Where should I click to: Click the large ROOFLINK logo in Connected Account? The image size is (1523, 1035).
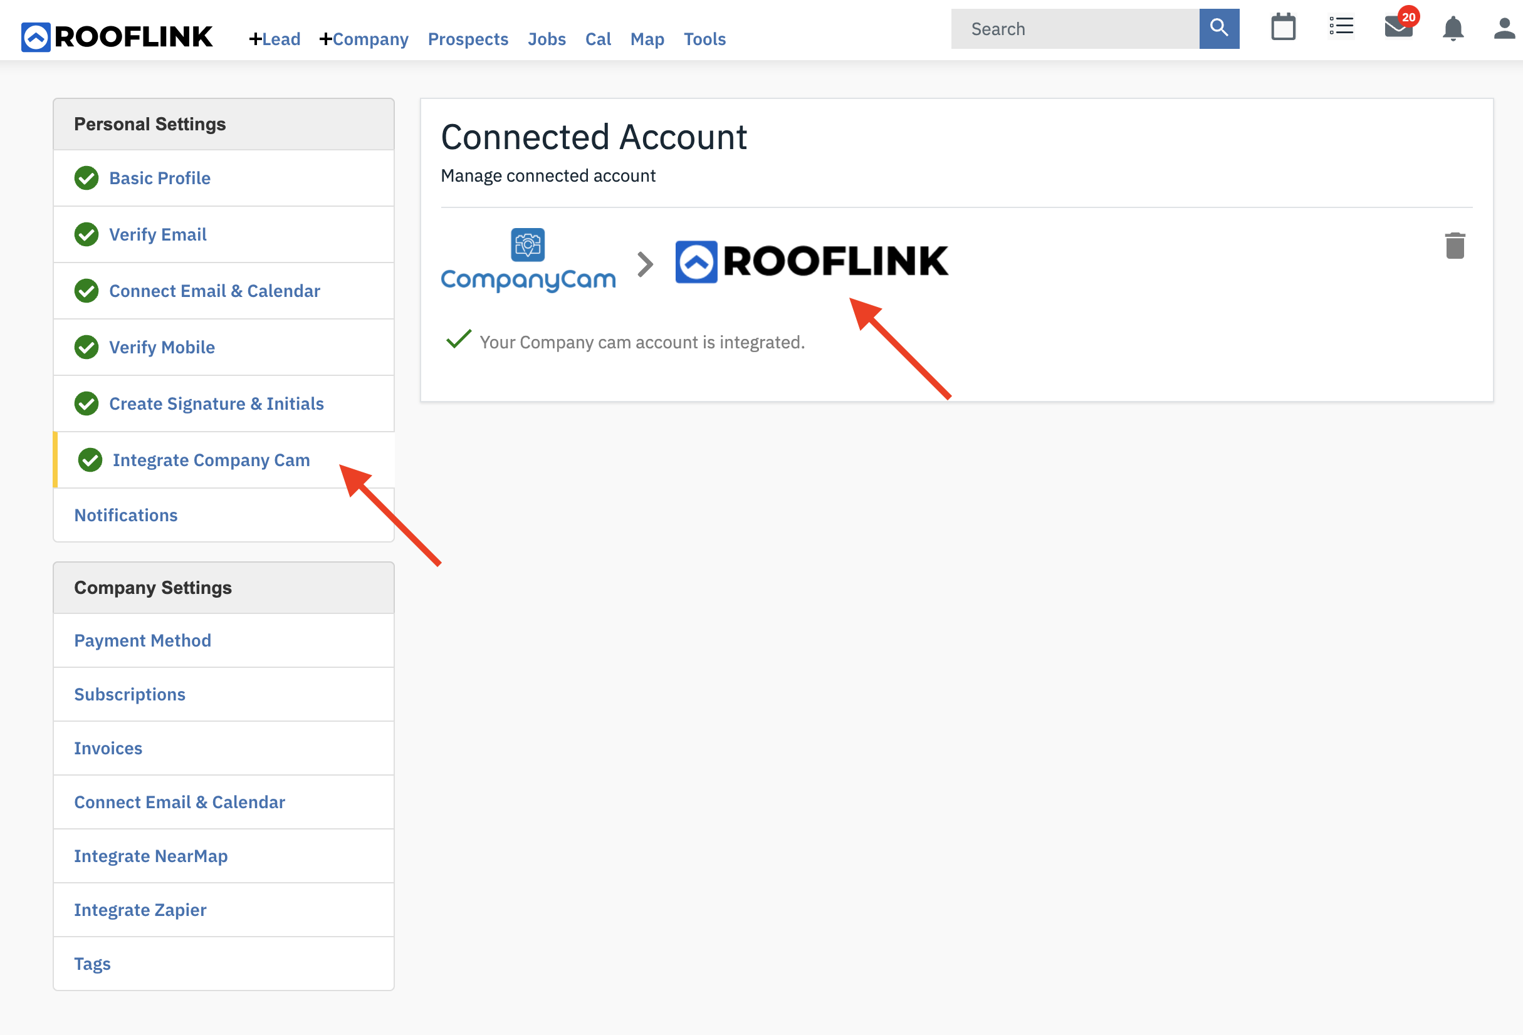click(x=811, y=261)
